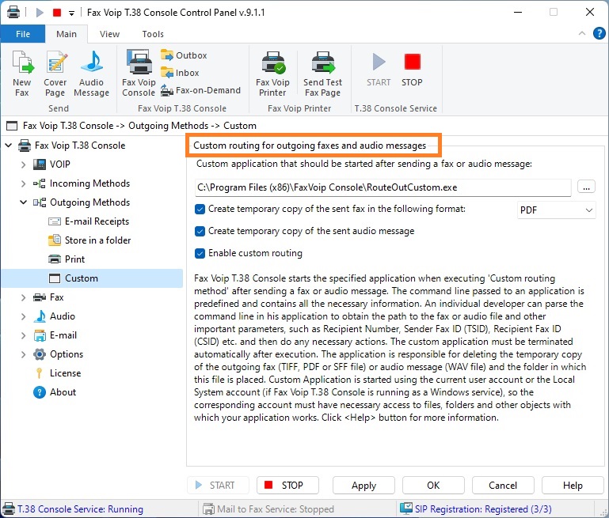
Task: Expand the Fax tree node
Action: pyautogui.click(x=23, y=297)
